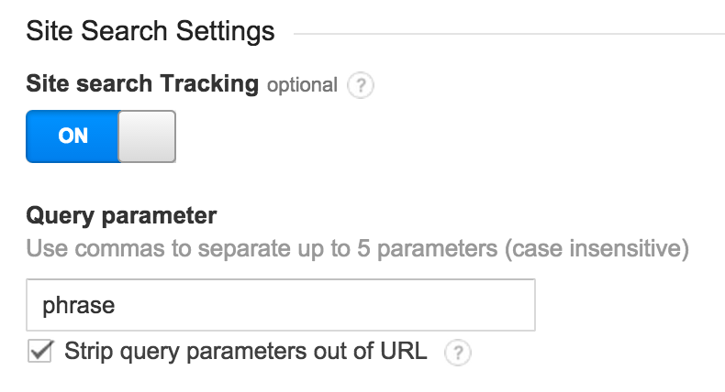Click the divider line next to Site Search Settings

pyautogui.click(x=505, y=34)
